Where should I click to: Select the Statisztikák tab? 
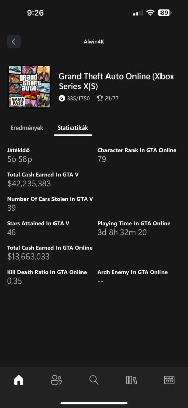pos(72,128)
